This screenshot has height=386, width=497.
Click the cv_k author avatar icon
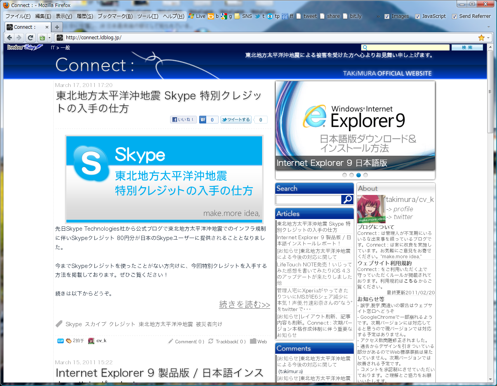(91, 341)
